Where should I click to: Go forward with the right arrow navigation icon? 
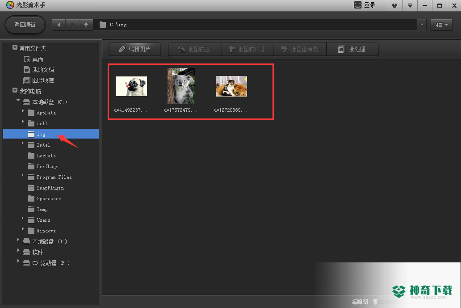point(72,25)
